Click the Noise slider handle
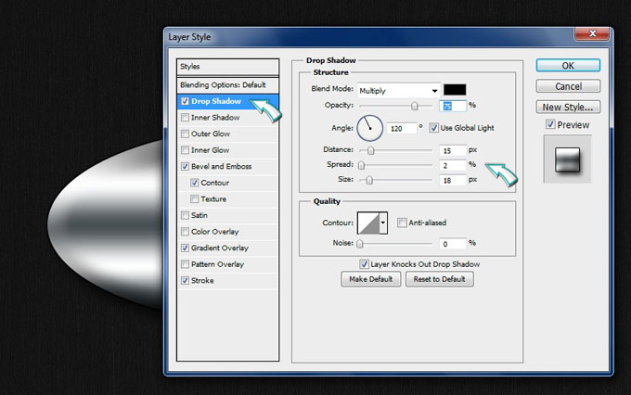The width and height of the screenshot is (631, 395). [360, 244]
